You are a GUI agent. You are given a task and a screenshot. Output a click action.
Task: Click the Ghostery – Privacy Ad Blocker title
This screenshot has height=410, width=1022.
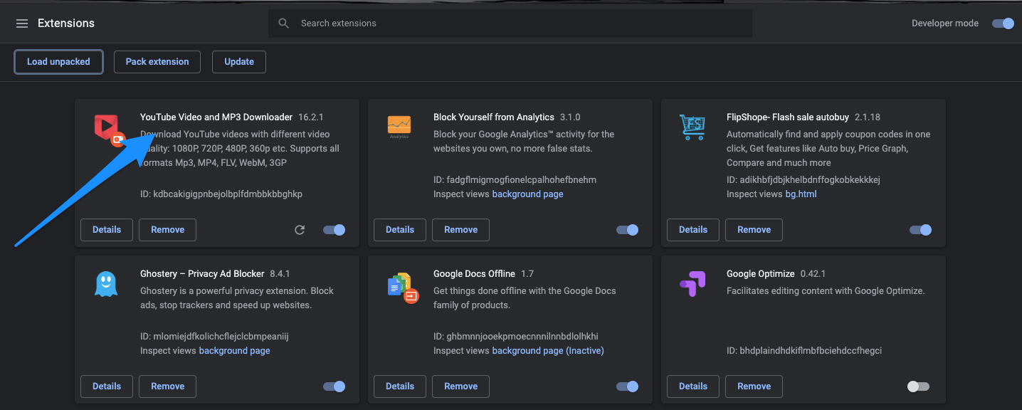[202, 274]
